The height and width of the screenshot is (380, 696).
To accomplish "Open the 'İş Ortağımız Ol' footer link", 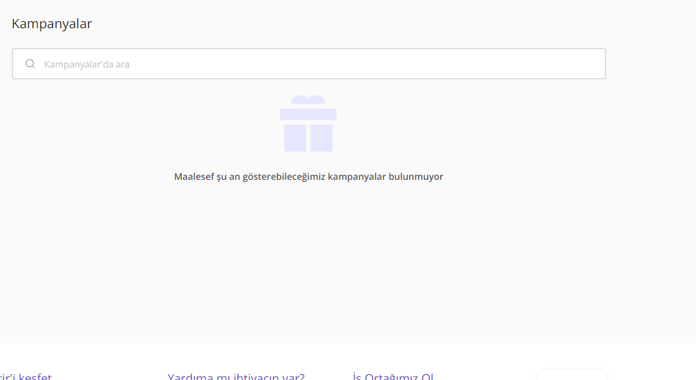I will point(394,377).
